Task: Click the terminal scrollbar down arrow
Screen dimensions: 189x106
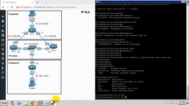Action: click(188, 98)
